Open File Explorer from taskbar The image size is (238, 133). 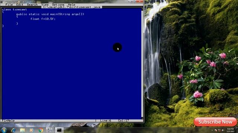(x=22, y=130)
